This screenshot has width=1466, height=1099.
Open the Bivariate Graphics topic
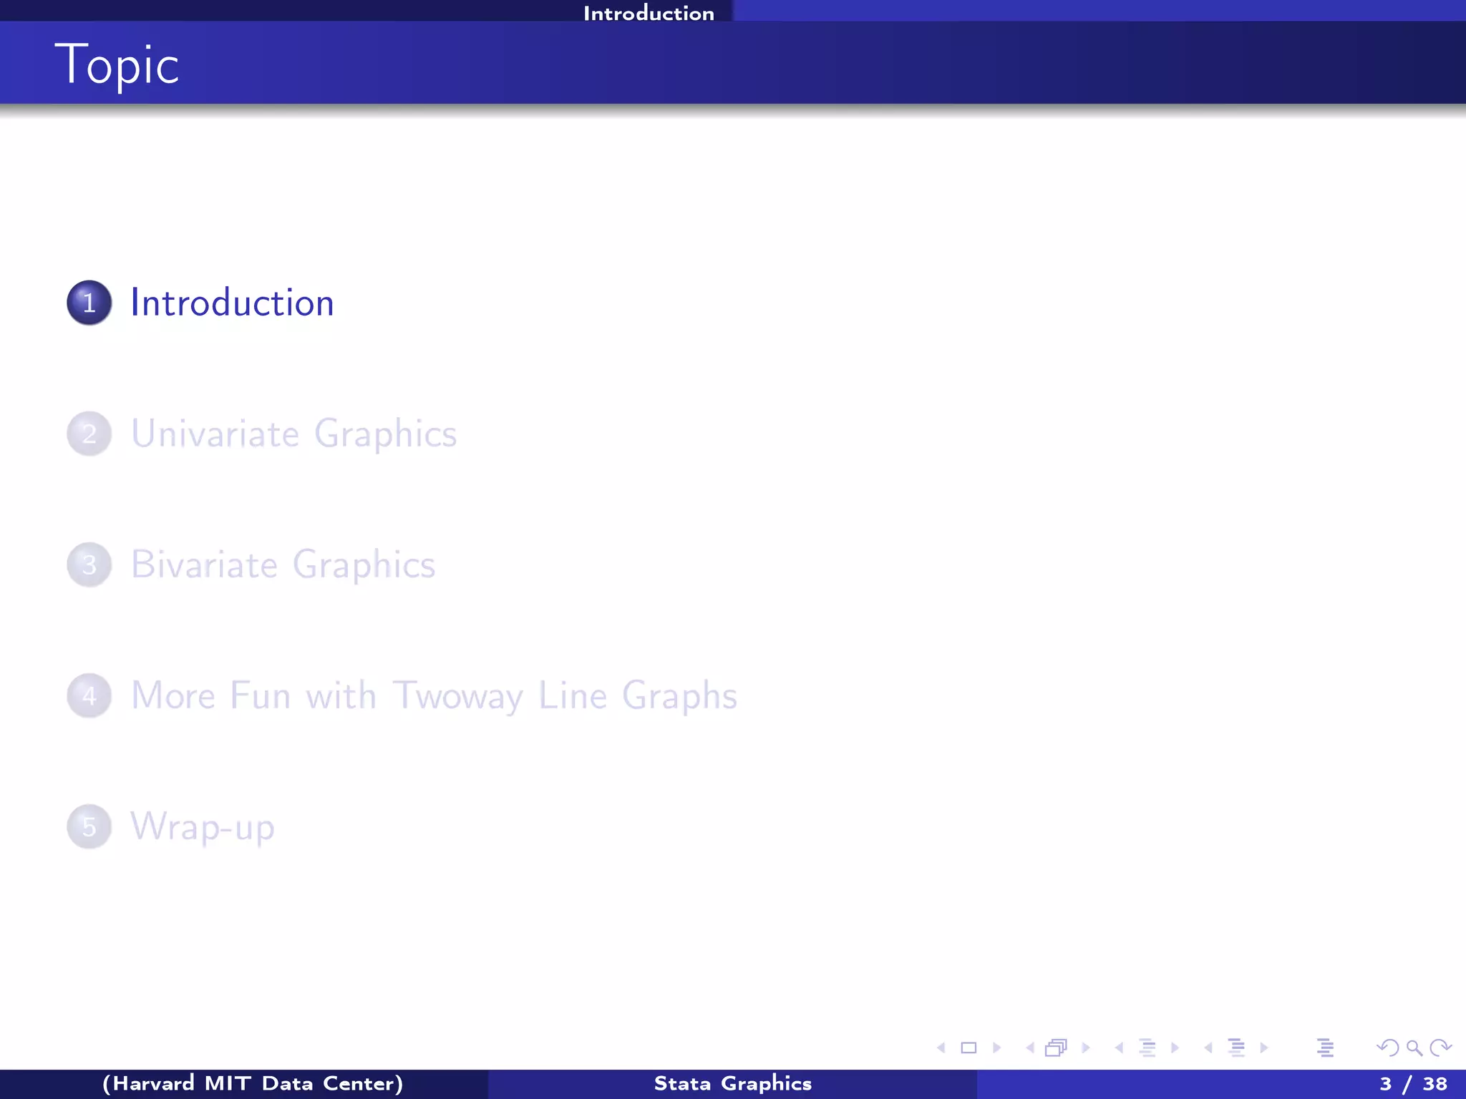pos(283,565)
